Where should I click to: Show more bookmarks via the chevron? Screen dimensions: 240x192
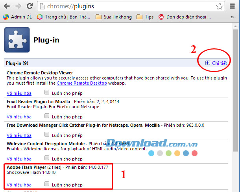click(233, 17)
